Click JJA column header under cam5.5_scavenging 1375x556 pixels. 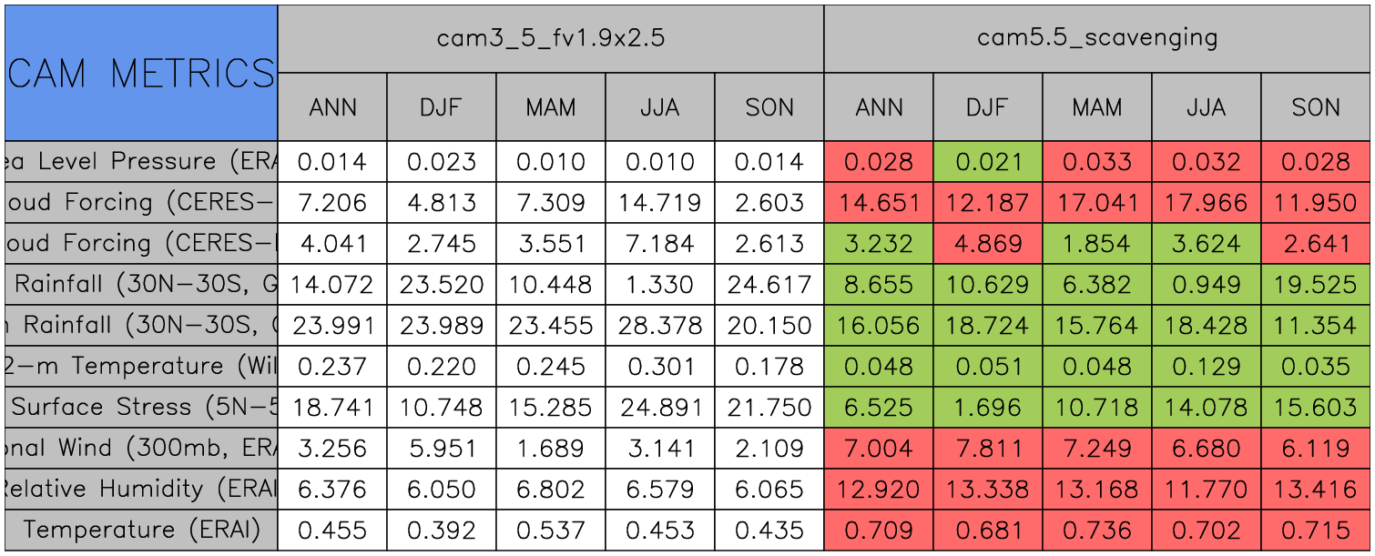pyautogui.click(x=1206, y=107)
